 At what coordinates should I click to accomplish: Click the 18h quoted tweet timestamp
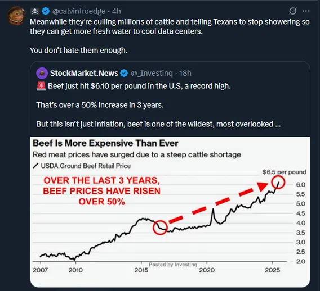185,73
